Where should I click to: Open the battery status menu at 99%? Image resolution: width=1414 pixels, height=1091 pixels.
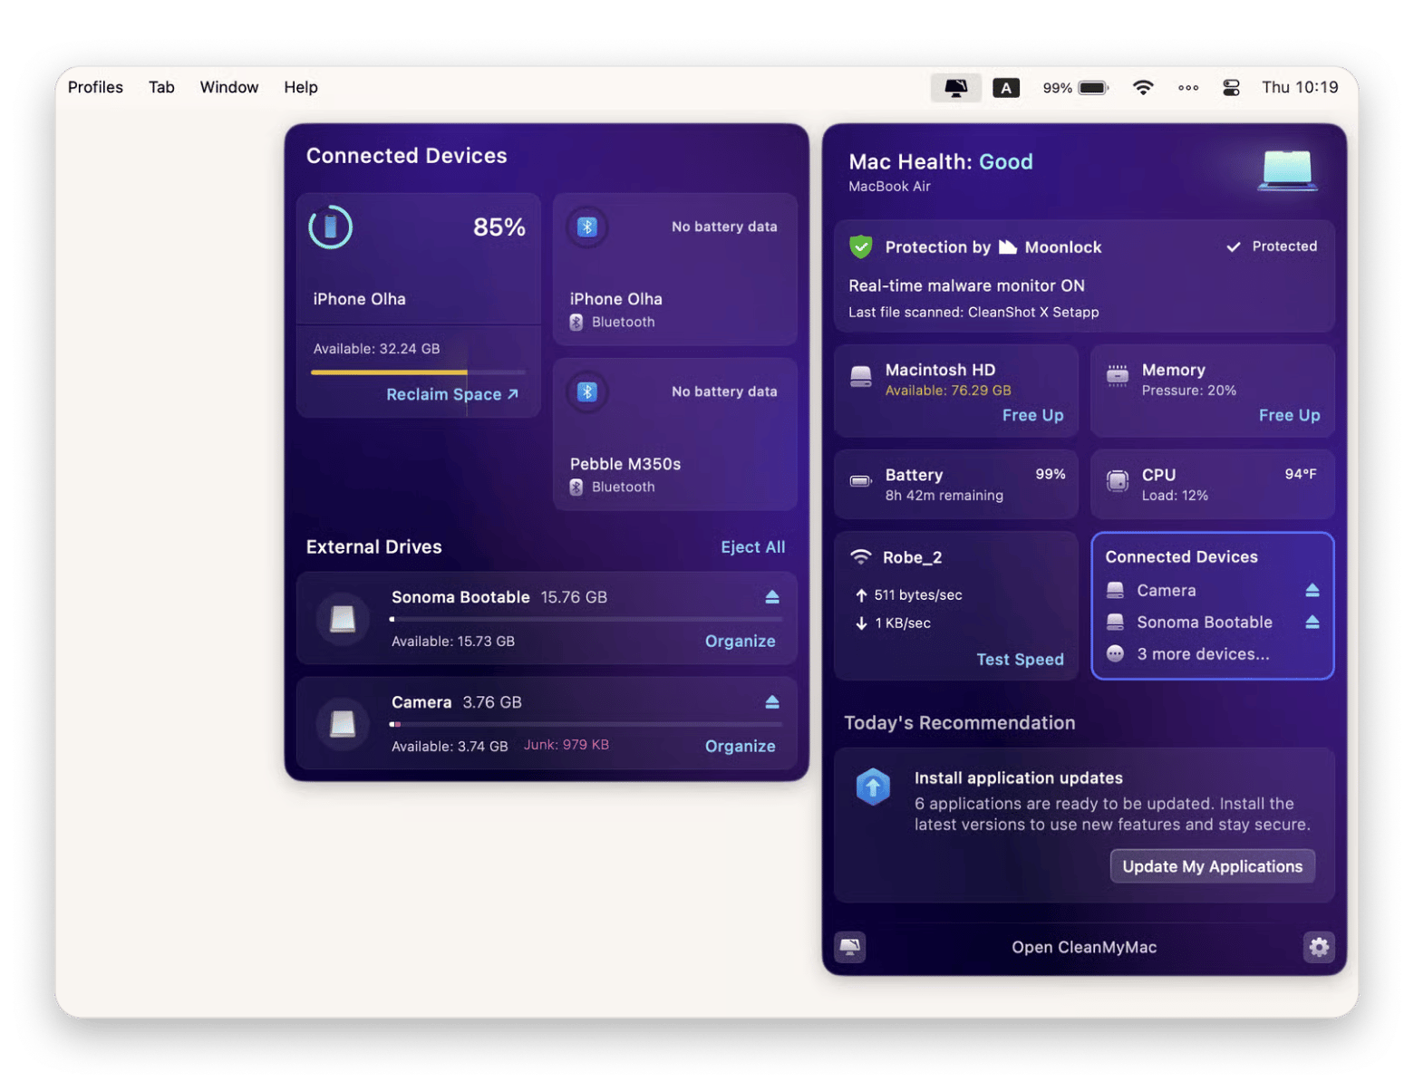(x=1075, y=88)
